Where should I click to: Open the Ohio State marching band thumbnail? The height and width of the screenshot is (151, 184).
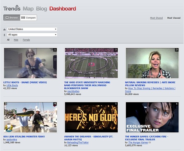click(91, 63)
